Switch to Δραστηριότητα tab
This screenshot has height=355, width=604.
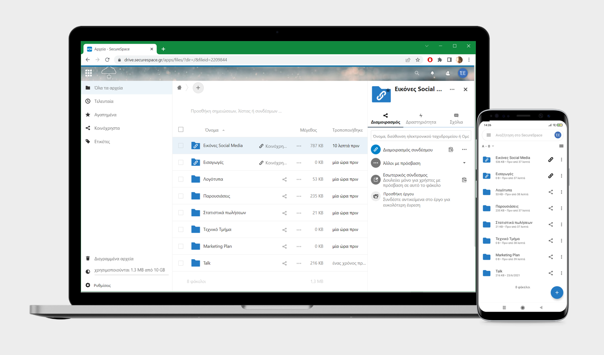point(421,119)
